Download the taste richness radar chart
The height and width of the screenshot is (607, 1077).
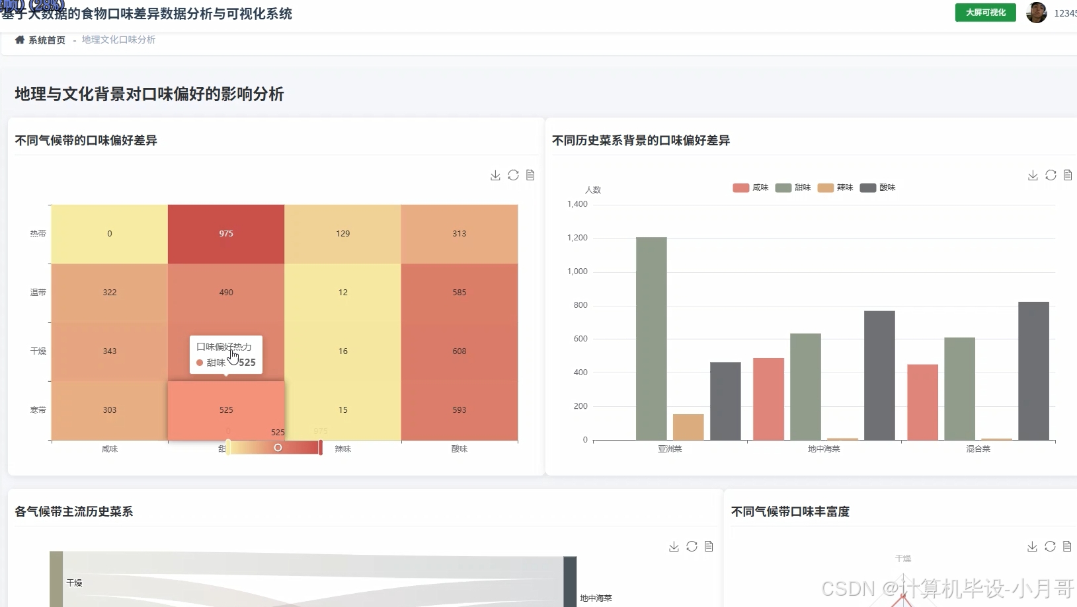pyautogui.click(x=1032, y=546)
